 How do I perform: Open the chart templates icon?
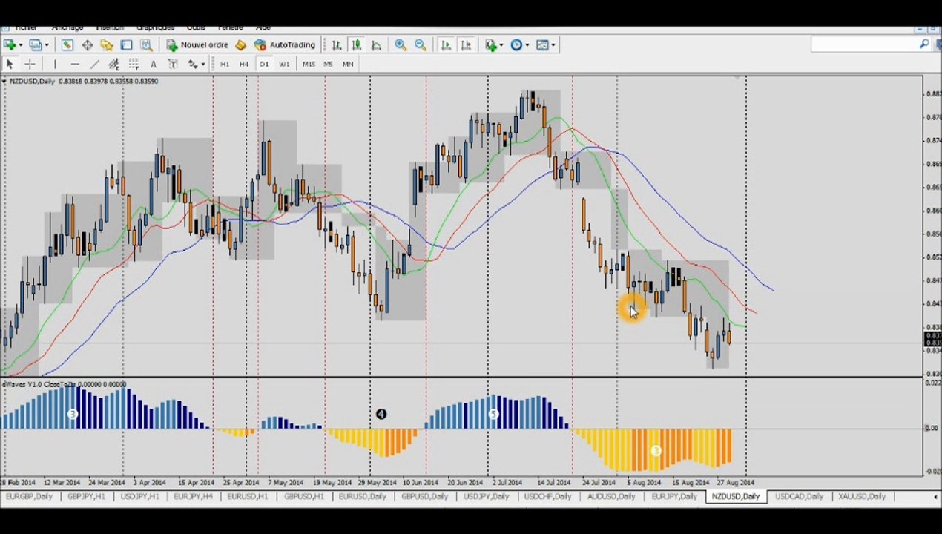coord(542,45)
